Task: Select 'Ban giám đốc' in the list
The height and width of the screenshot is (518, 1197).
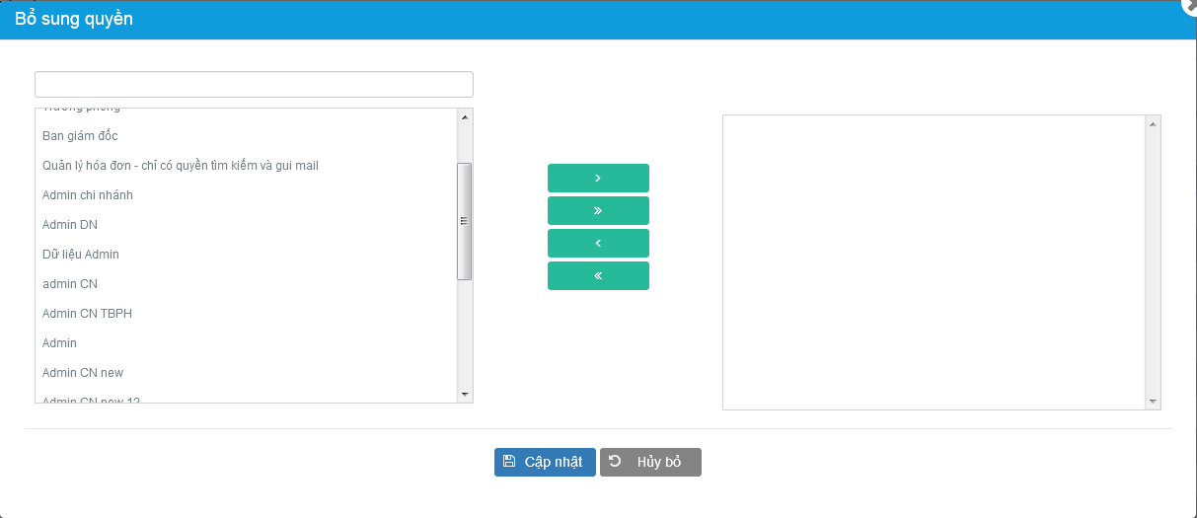Action: (x=80, y=136)
